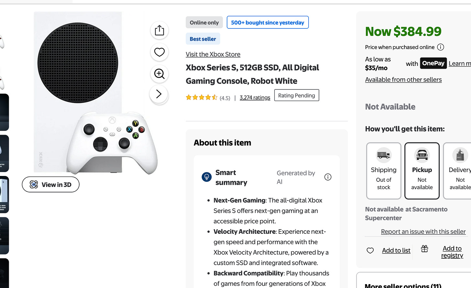
Task: Click the Shipping truck icon
Action: click(x=383, y=155)
